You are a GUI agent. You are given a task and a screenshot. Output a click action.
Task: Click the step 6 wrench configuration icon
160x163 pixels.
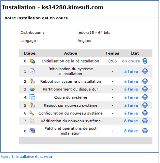pyautogui.click(x=31, y=113)
